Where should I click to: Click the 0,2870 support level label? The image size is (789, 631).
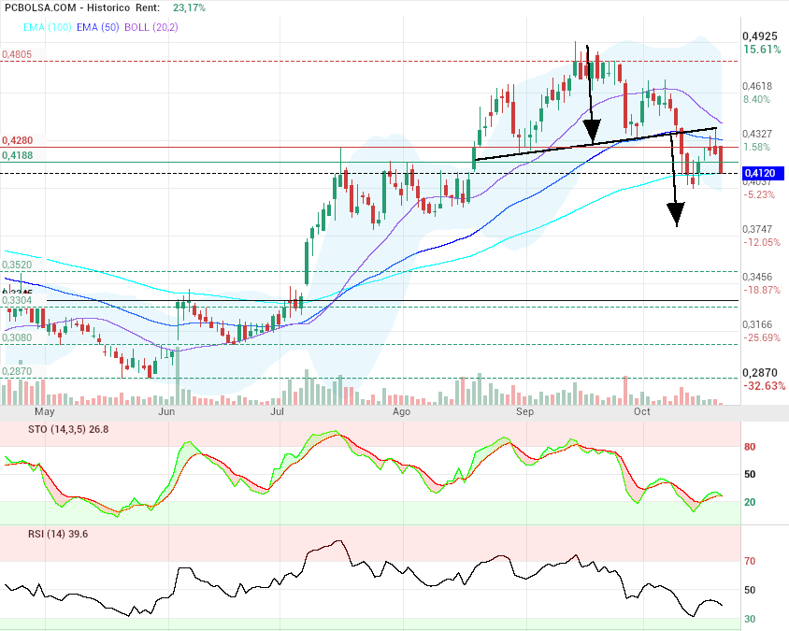tap(17, 372)
